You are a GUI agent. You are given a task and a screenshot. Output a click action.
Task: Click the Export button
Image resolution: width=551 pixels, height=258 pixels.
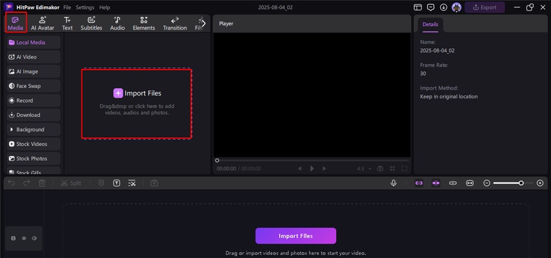(x=485, y=8)
